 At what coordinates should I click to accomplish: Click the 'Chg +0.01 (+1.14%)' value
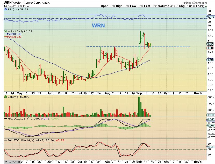click(191, 6)
